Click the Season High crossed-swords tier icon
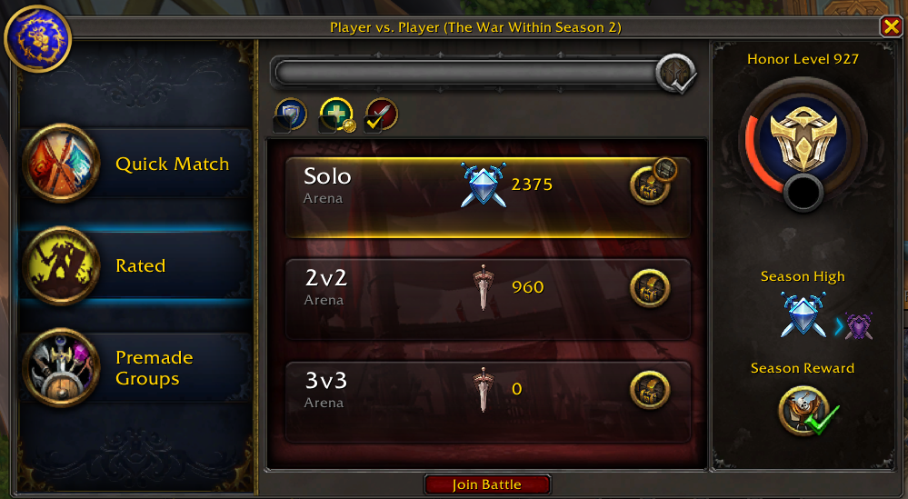The width and height of the screenshot is (908, 499). 803,314
